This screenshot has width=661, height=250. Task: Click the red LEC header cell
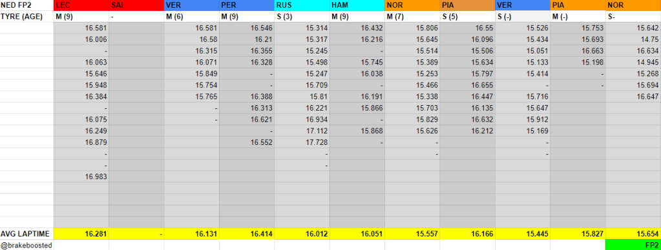pyautogui.click(x=81, y=5)
